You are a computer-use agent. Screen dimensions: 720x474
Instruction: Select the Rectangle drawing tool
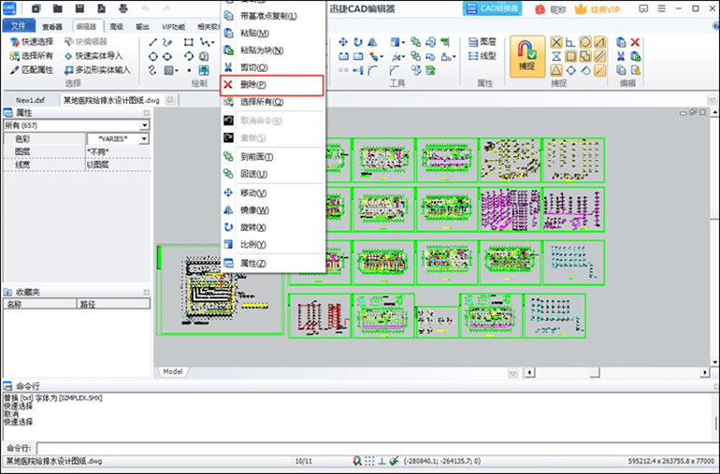188,42
